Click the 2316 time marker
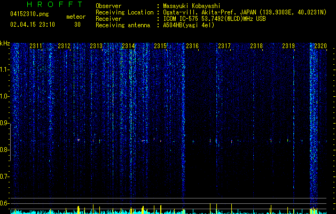 click(192, 46)
